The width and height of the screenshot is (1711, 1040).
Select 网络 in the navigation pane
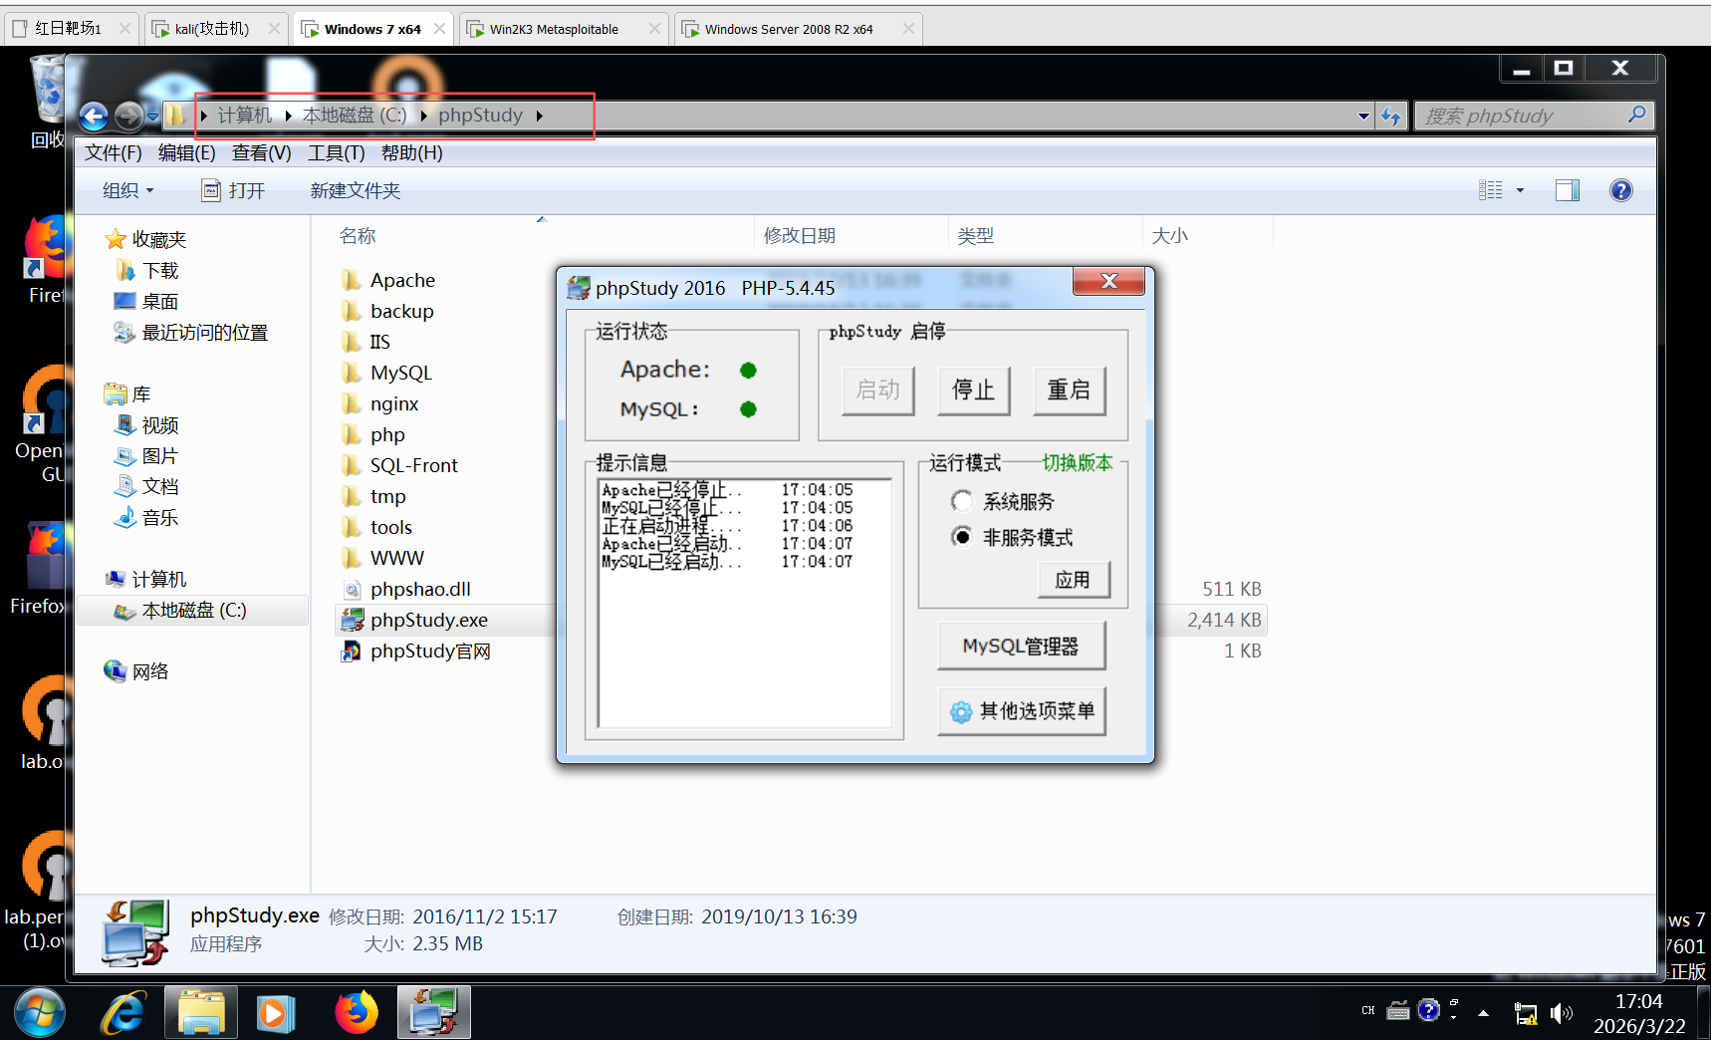pyautogui.click(x=150, y=671)
